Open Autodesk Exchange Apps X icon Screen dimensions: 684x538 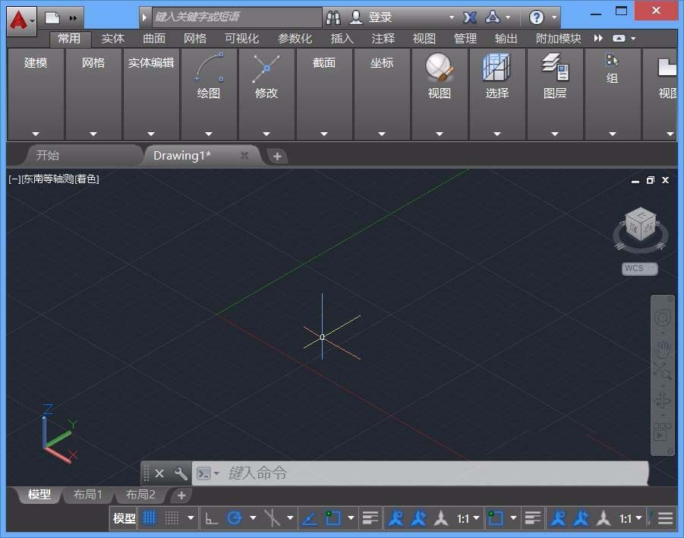469,17
